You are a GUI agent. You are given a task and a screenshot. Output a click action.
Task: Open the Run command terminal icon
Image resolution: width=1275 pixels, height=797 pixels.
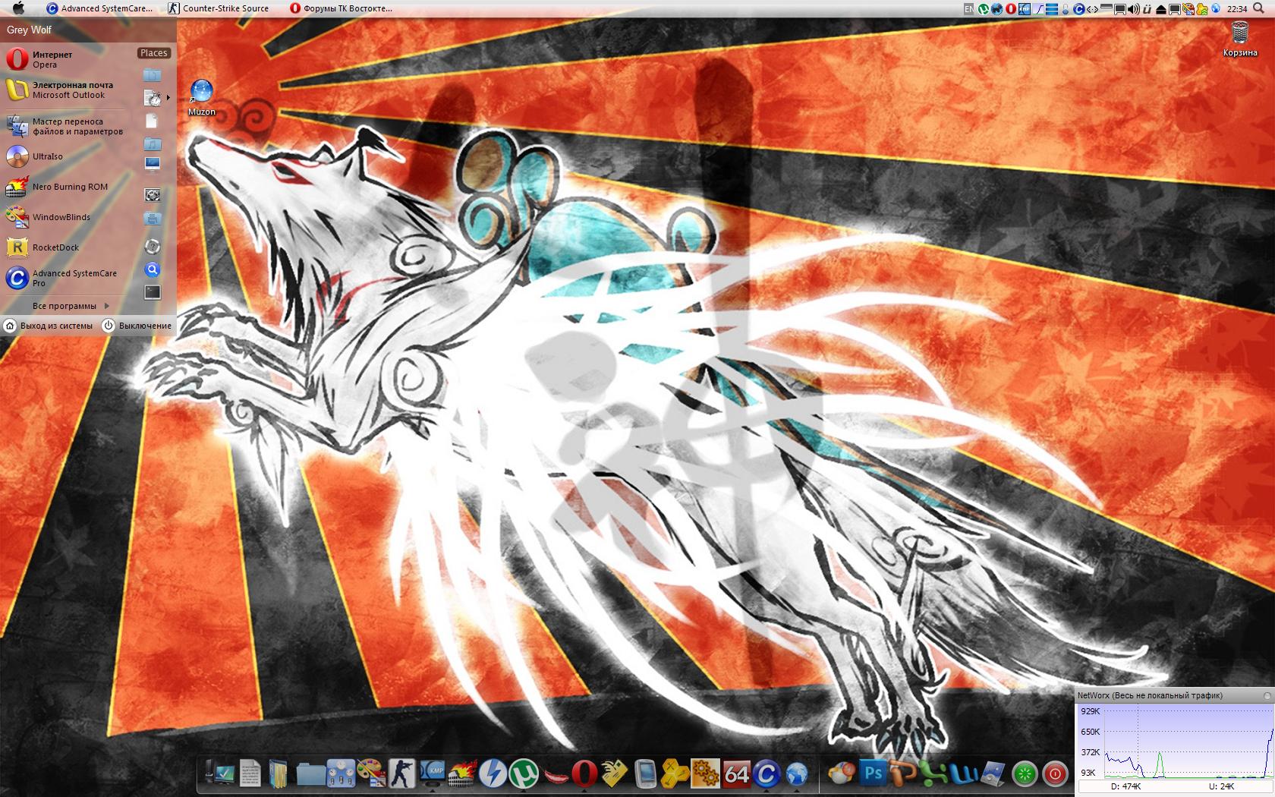tap(153, 292)
